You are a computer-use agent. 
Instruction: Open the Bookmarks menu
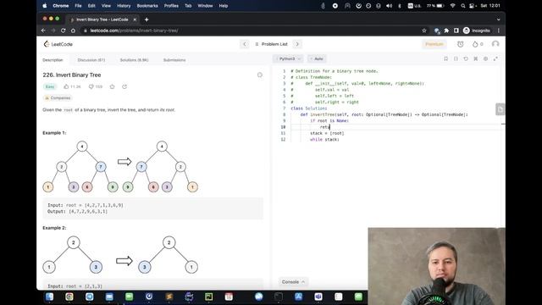pos(147,6)
